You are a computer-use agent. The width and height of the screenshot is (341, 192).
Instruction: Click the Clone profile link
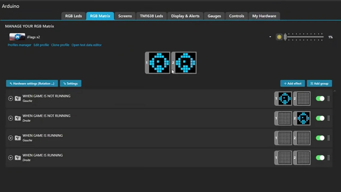coord(60,45)
